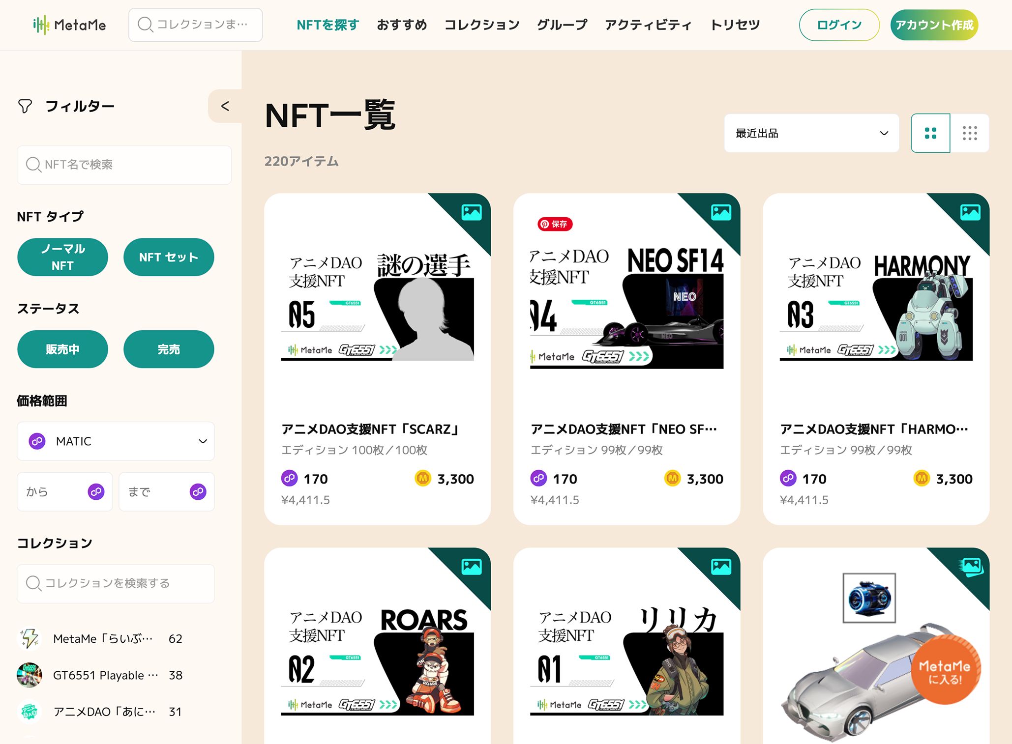The height and width of the screenshot is (744, 1012).
Task: Focus the price から minimum field
Action: (x=65, y=491)
